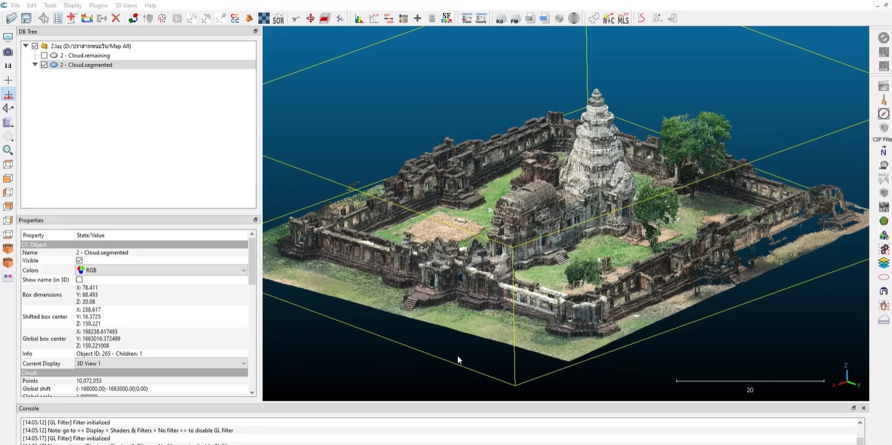The height and width of the screenshot is (445, 892).
Task: Close the Console panel
Action: click(x=863, y=408)
